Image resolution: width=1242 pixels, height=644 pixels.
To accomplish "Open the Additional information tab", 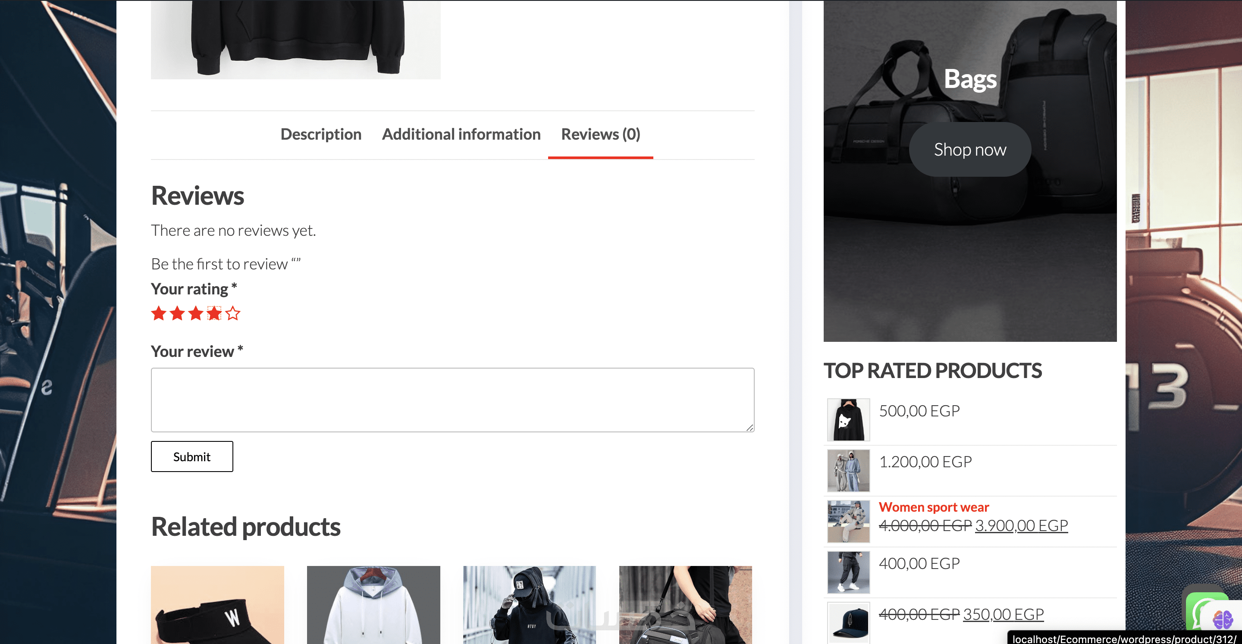I will (461, 134).
